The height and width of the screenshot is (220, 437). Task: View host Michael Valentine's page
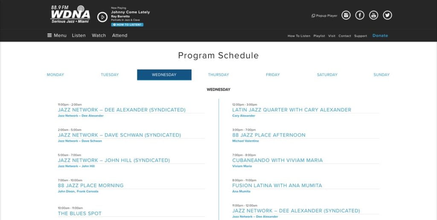tap(245, 141)
